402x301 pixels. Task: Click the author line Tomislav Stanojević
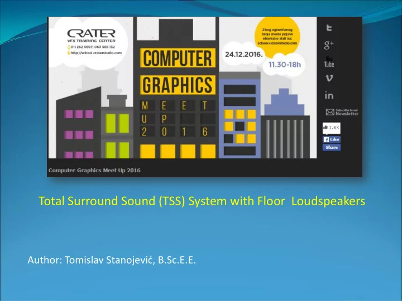click(x=112, y=260)
